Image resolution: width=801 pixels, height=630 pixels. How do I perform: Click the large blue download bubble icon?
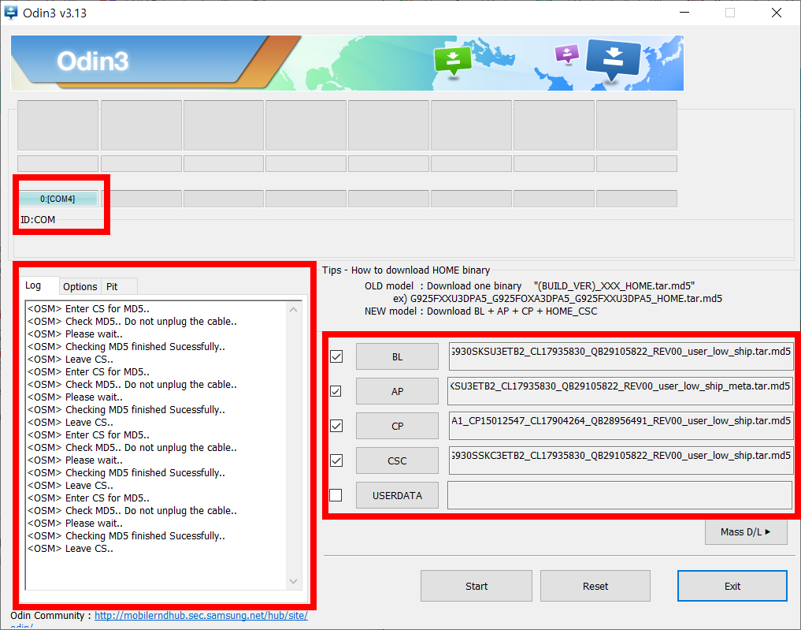click(x=613, y=61)
